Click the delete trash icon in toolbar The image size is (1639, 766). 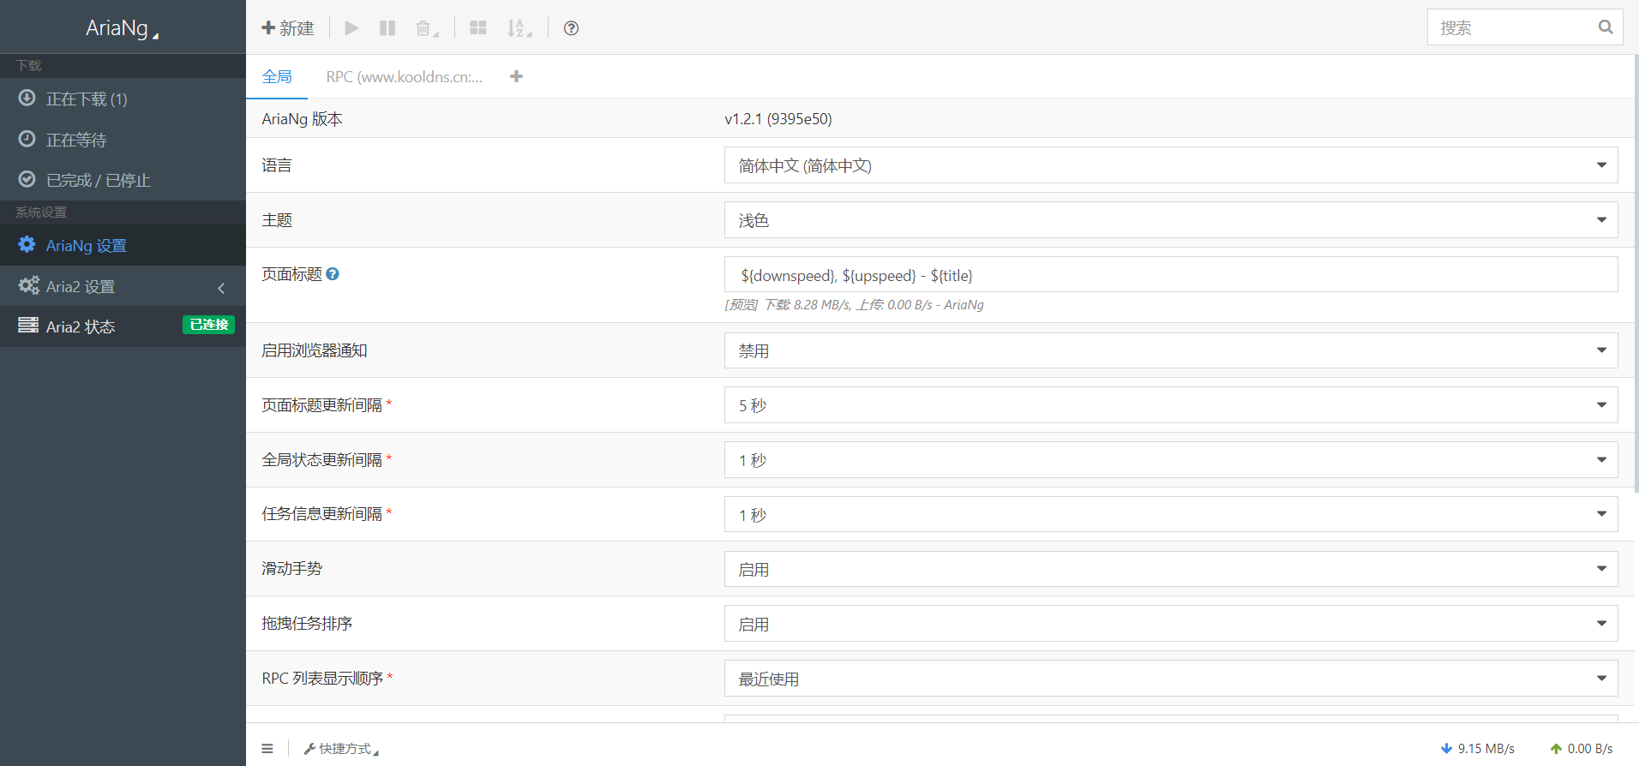[424, 28]
